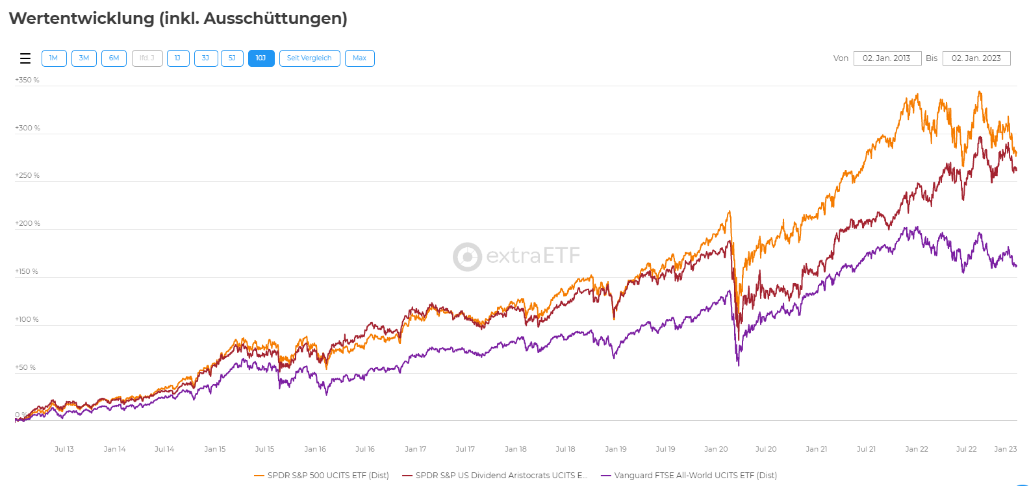Screen dimensions: 1029x486
Task: Toggle SPDR S&P 500 UCITS ETF series
Action: (328, 476)
